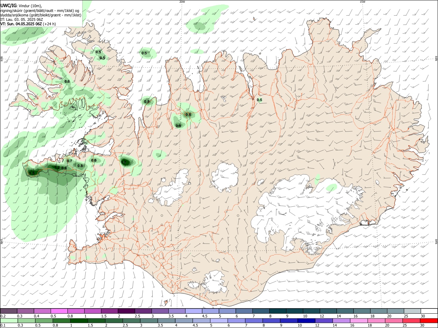438x328 pixels.
Task: Click the white Hofsjökull glacier in central Iceland
Action: point(225,177)
